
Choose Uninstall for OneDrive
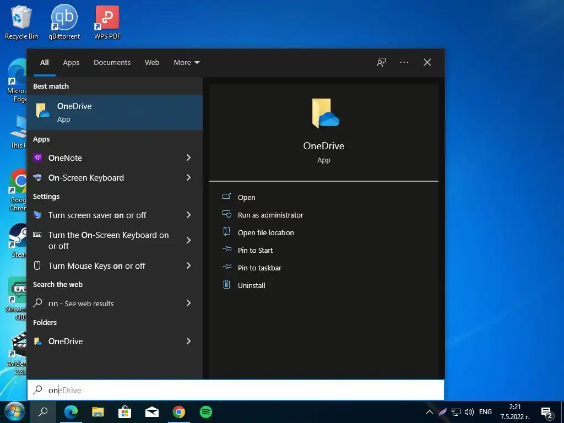(x=251, y=286)
